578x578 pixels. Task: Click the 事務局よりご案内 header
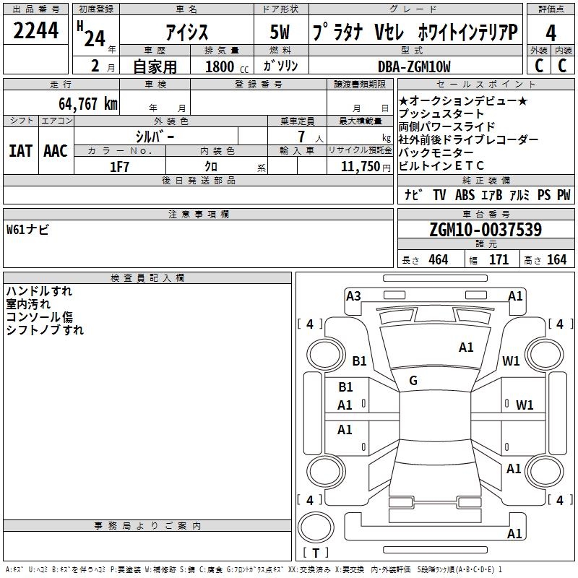coord(147,526)
